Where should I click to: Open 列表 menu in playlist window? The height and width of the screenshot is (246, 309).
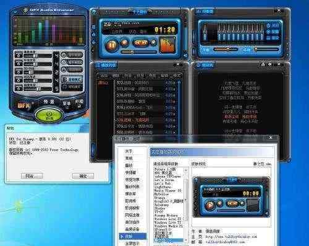coord(128,76)
